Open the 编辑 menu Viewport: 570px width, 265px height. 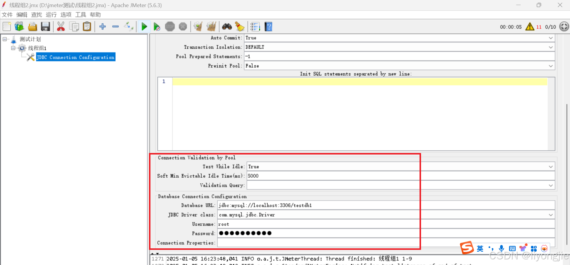point(22,15)
